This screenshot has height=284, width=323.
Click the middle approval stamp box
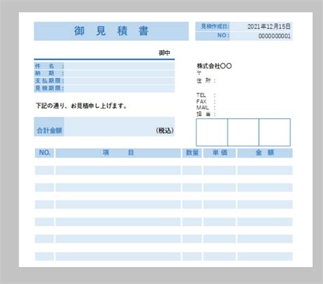coord(243,132)
